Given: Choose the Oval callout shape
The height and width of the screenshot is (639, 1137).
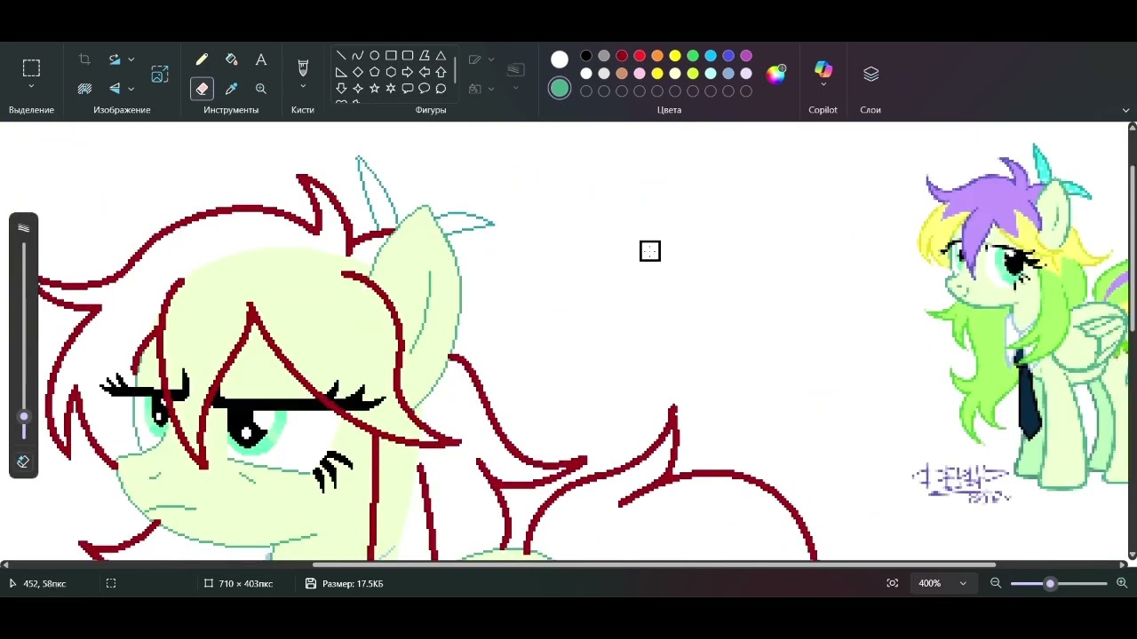Looking at the screenshot, I should point(425,89).
